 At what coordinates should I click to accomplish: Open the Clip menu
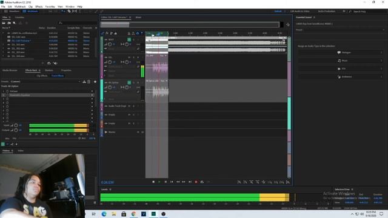(x=30, y=7)
